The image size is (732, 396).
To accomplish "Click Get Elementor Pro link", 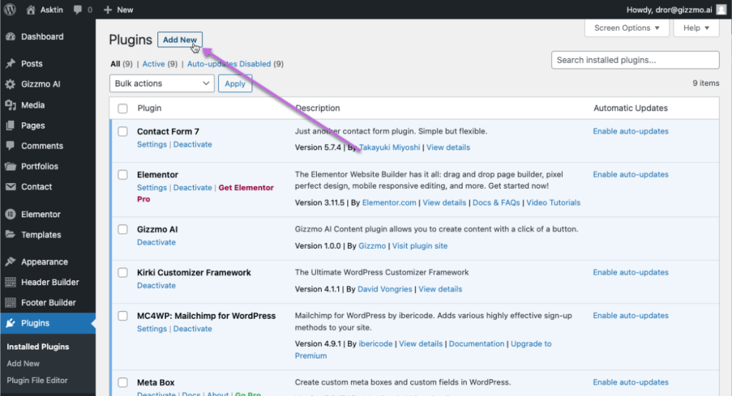I will 205,193.
